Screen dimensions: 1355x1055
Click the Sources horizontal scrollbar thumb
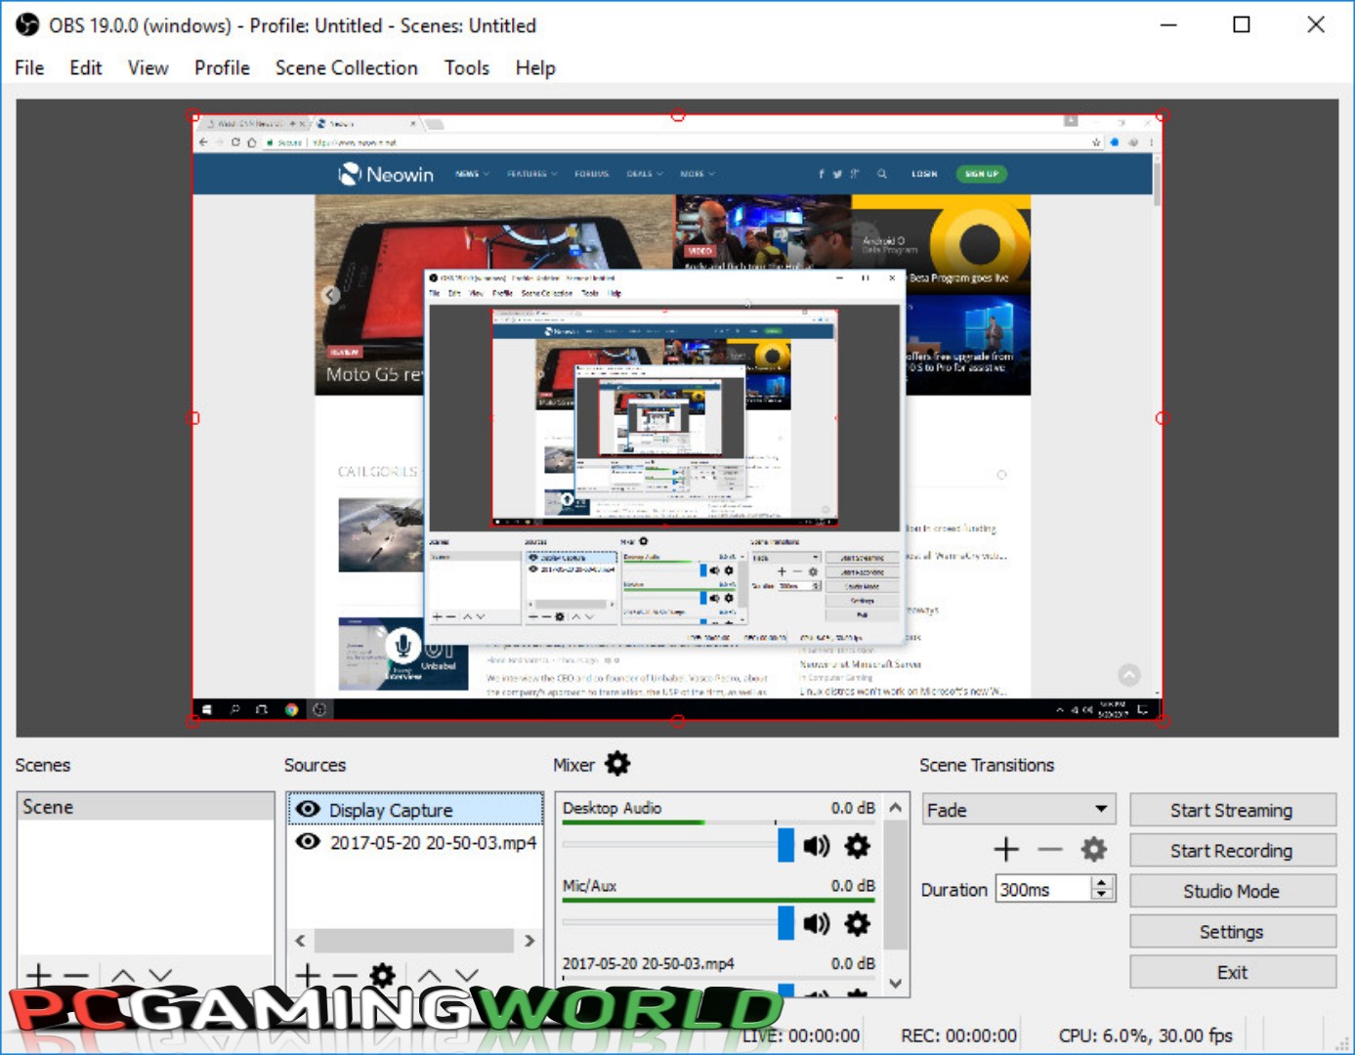(x=414, y=940)
